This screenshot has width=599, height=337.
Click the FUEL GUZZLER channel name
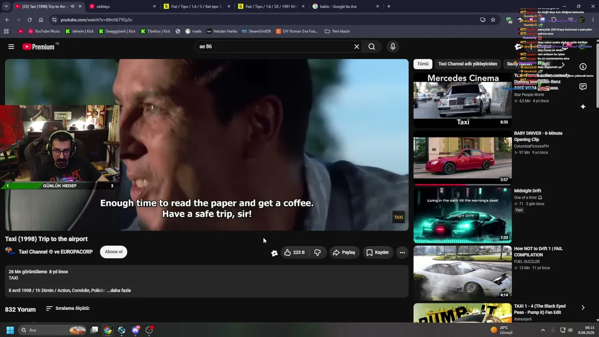click(527, 262)
